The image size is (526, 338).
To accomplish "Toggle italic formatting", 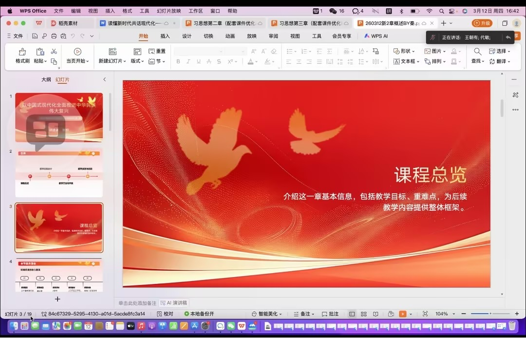I will coord(189,61).
